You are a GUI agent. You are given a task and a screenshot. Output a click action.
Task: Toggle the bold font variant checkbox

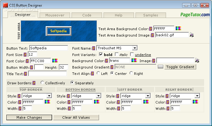tap(101, 54)
